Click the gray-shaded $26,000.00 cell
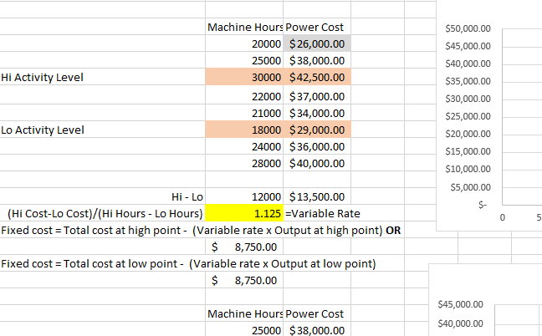Screen dimensions: 542x336 pyautogui.click(x=317, y=43)
